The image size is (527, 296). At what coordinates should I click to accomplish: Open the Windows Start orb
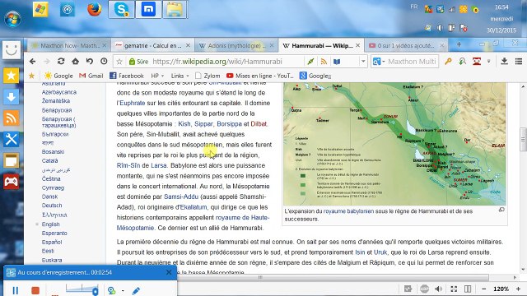(x=12, y=19)
